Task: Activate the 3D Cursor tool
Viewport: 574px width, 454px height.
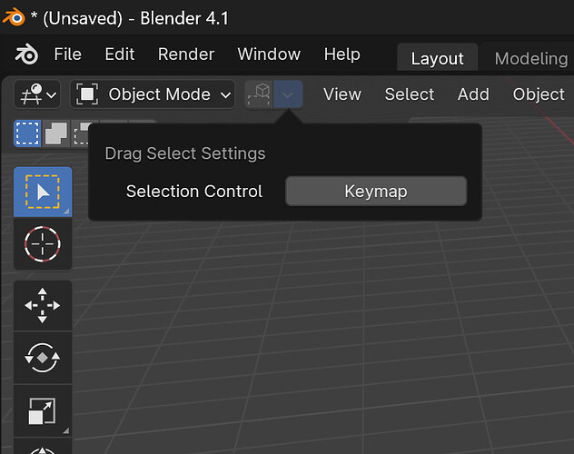Action: [43, 243]
